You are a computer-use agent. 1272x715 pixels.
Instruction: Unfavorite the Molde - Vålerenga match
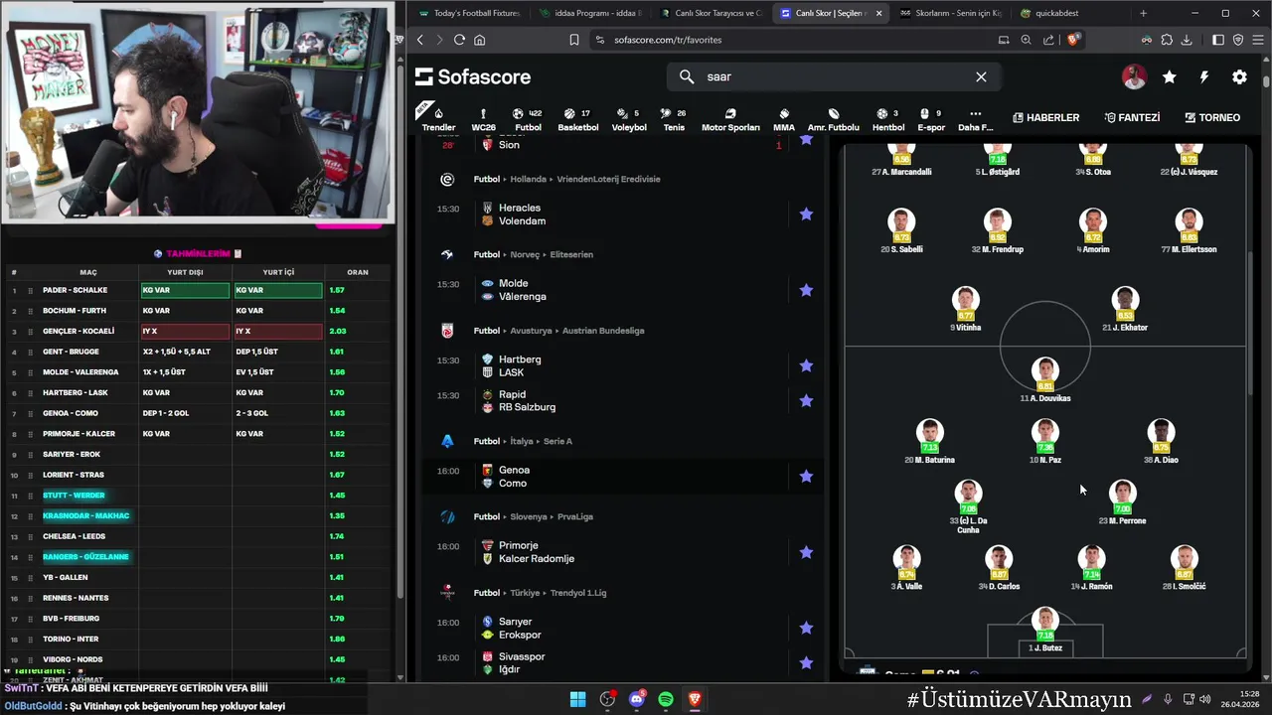tap(806, 290)
